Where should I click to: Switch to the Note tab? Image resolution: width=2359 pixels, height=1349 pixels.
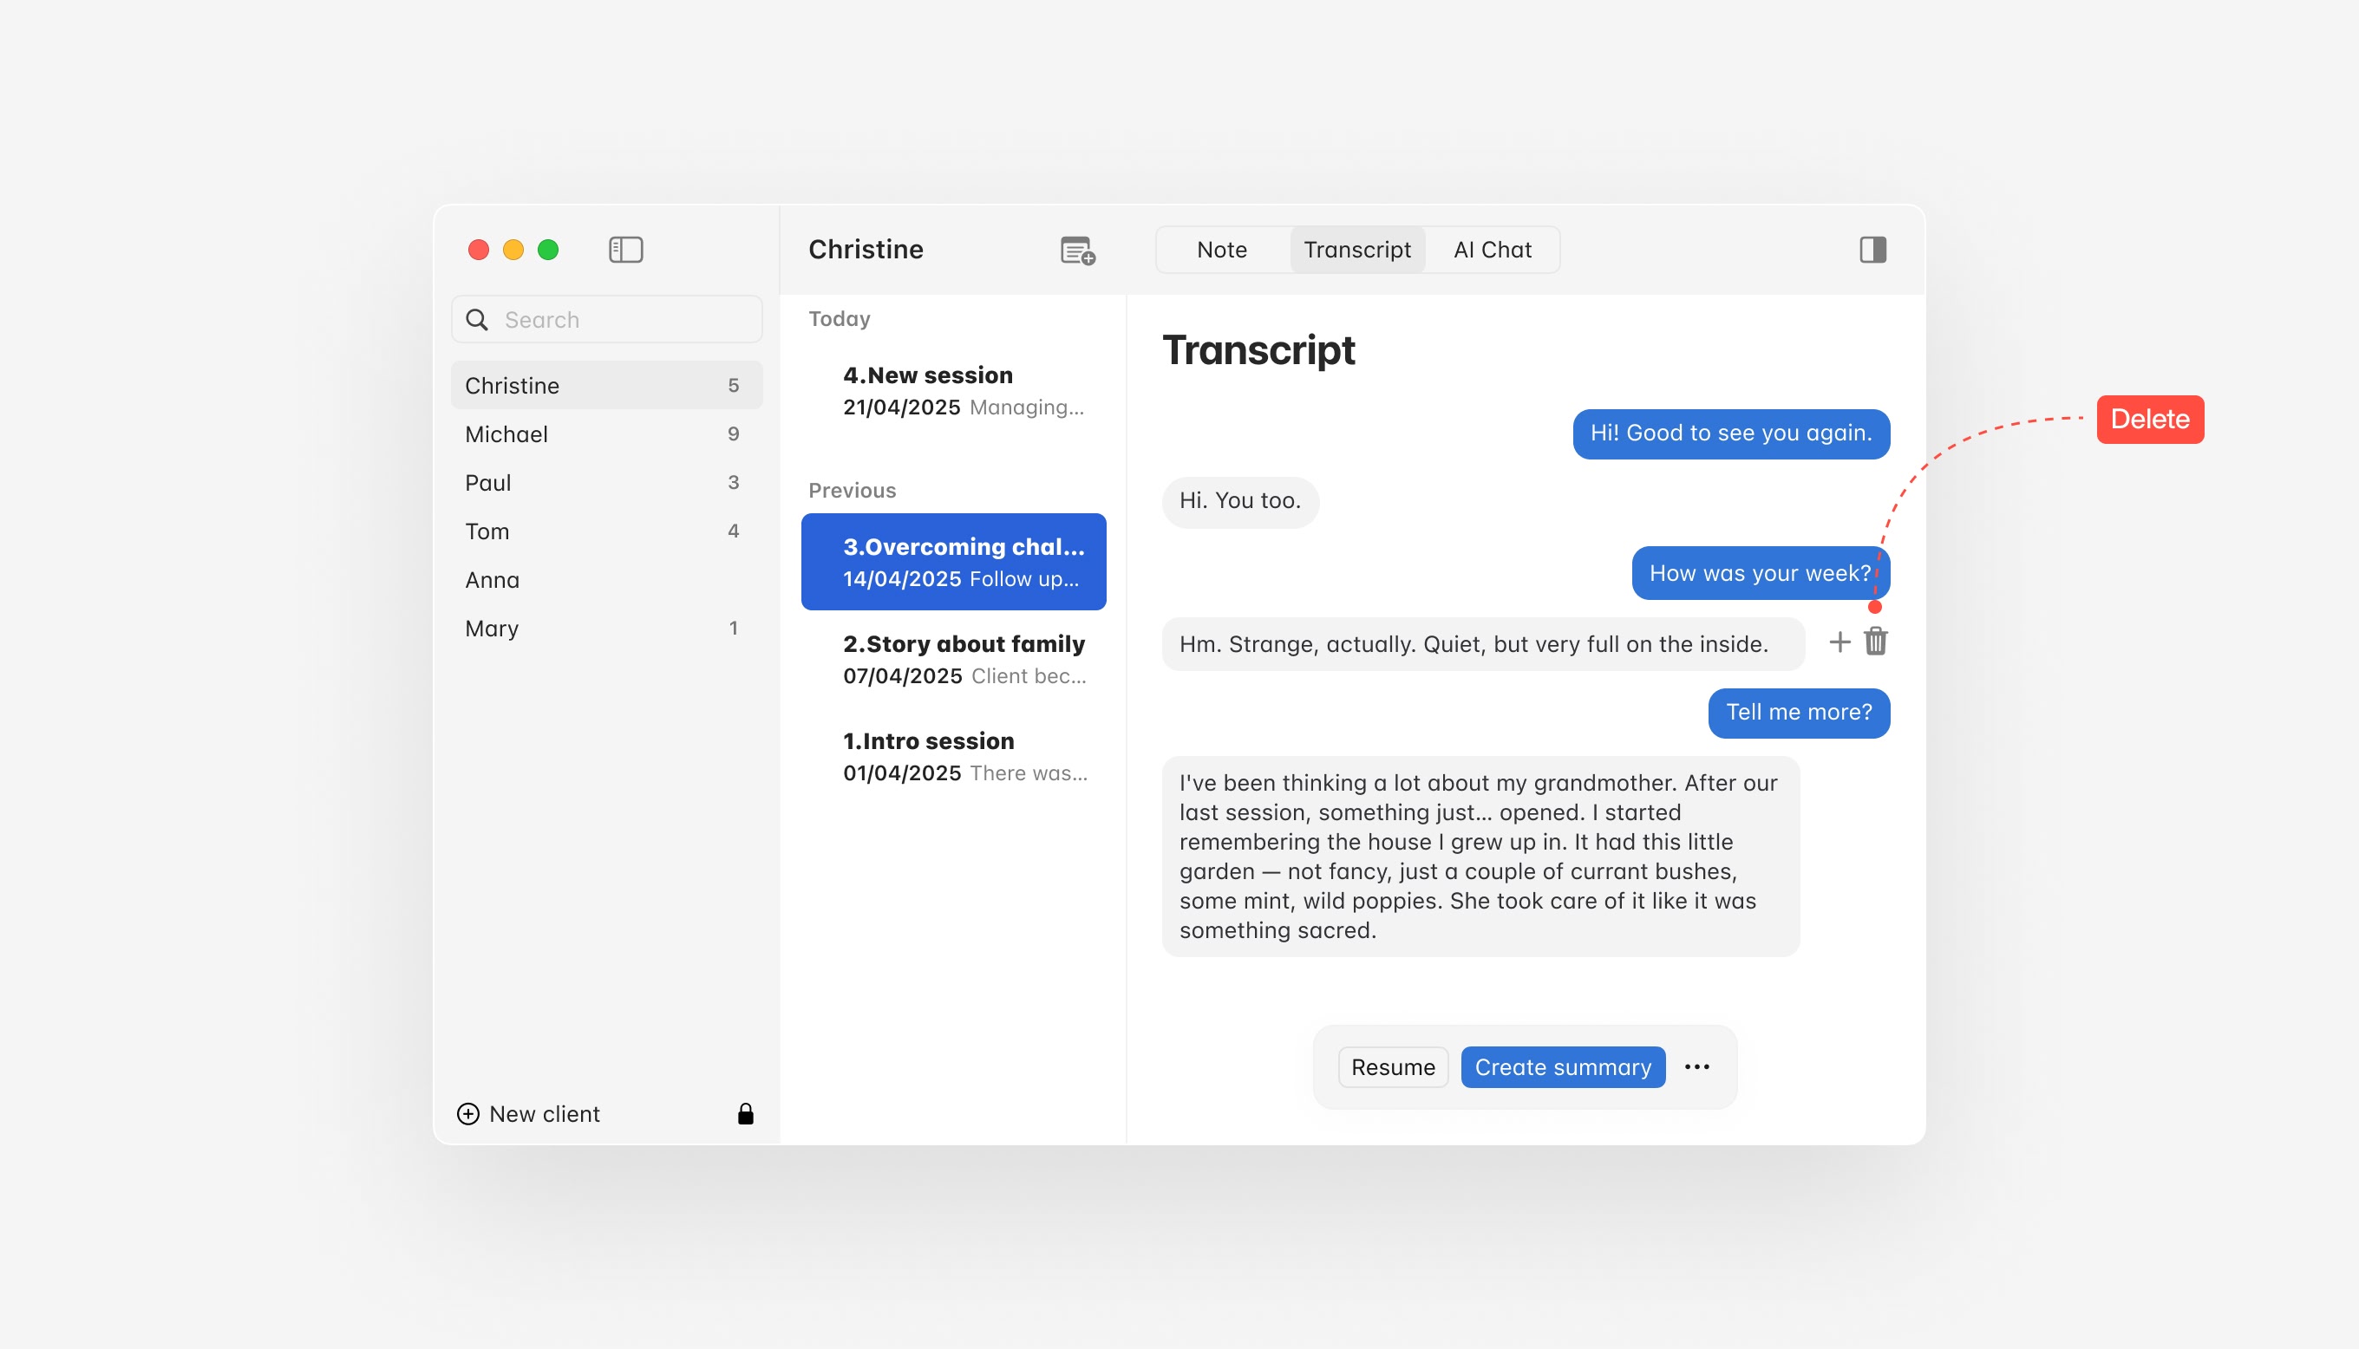(1221, 249)
